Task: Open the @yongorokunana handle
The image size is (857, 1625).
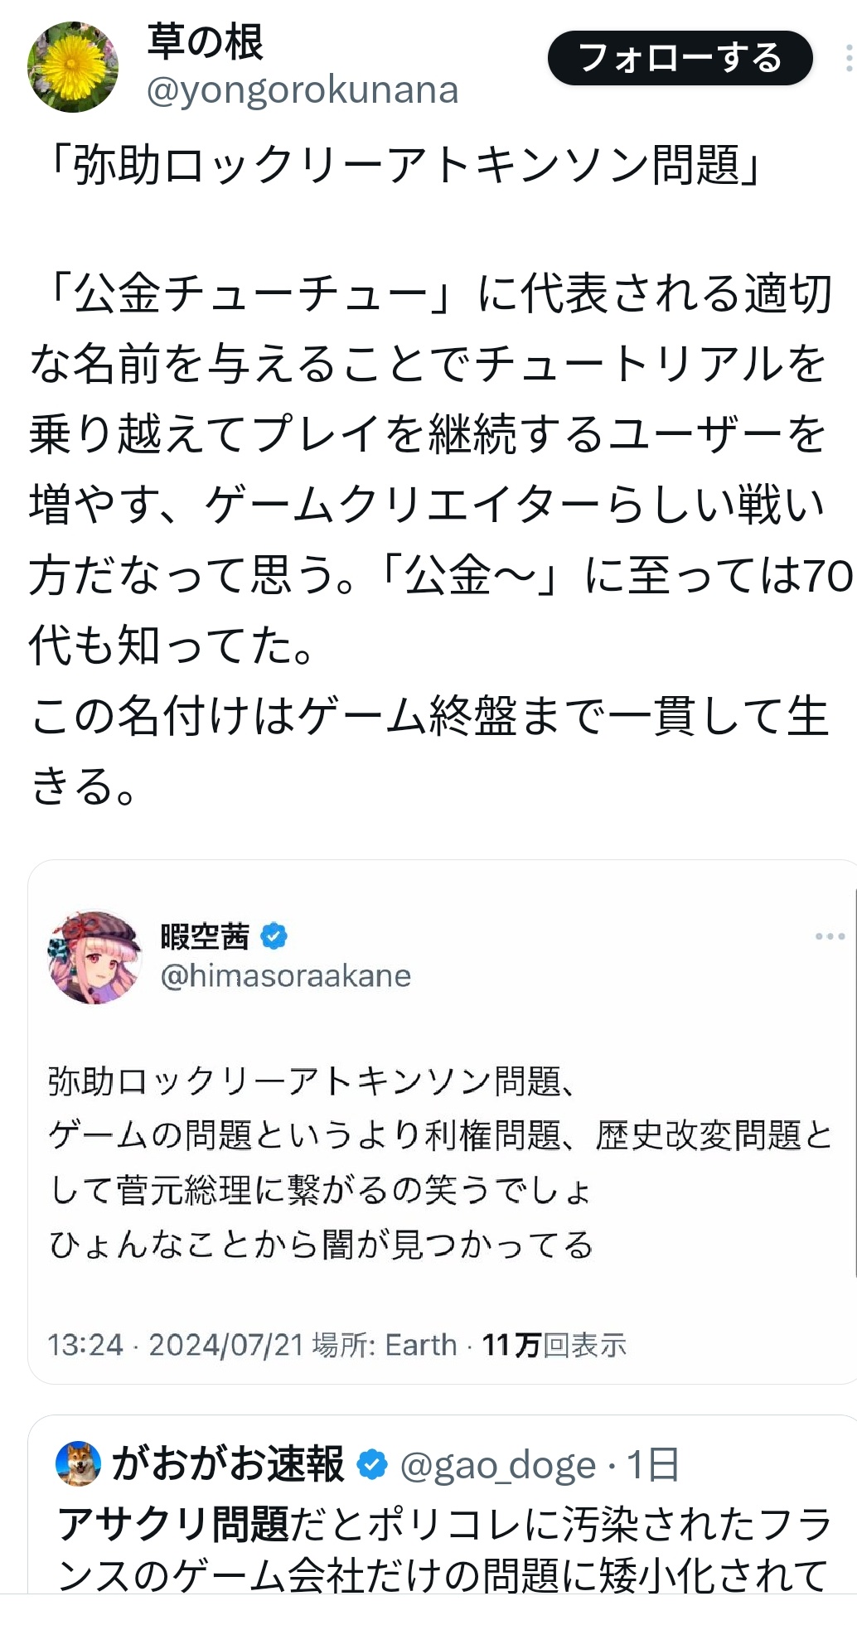Action: tap(303, 90)
